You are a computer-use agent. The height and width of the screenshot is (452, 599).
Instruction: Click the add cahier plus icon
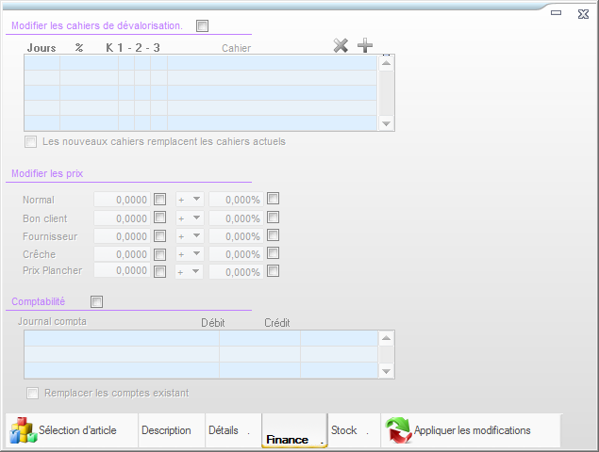(x=365, y=46)
